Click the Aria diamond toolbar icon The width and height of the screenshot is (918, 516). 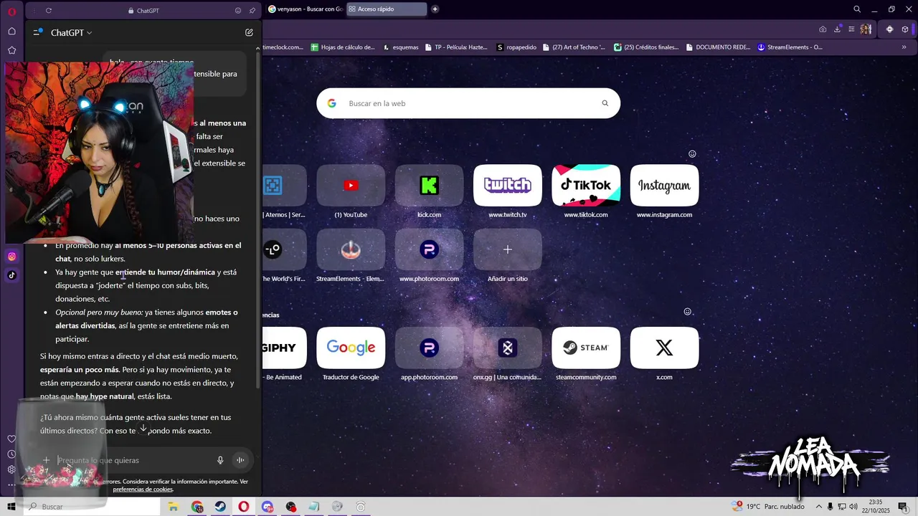pyautogui.click(x=889, y=29)
